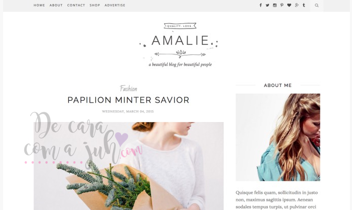Screen dimensions: 352x210
Task: Open the Facebook social icon
Action: pos(260,5)
